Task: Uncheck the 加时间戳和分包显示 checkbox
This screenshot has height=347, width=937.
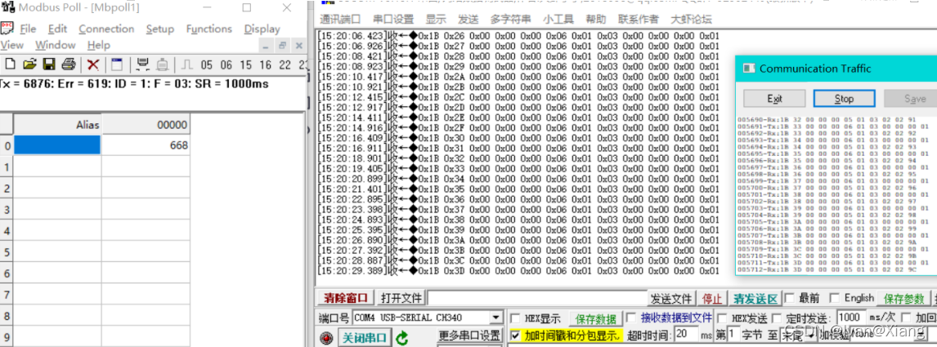Action: coord(515,336)
